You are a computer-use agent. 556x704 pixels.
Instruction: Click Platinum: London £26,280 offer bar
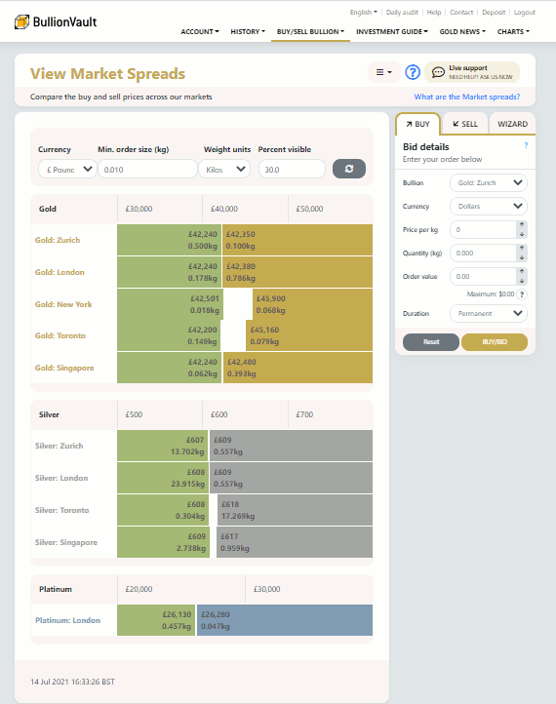pos(285,620)
